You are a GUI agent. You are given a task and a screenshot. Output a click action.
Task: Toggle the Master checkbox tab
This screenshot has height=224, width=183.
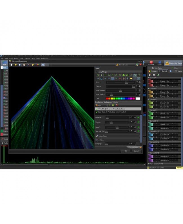pos(178,71)
